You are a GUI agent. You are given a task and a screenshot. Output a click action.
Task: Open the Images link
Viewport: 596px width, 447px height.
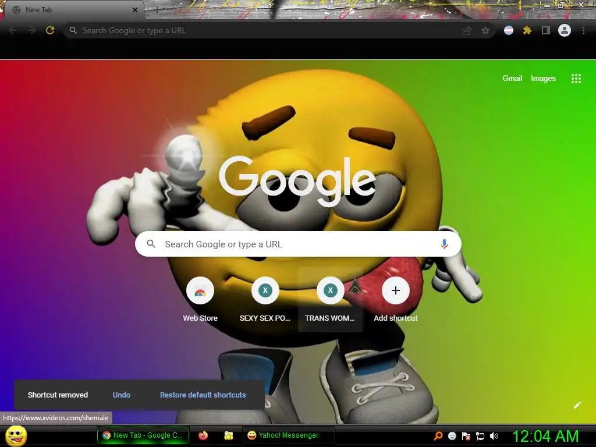pos(543,79)
